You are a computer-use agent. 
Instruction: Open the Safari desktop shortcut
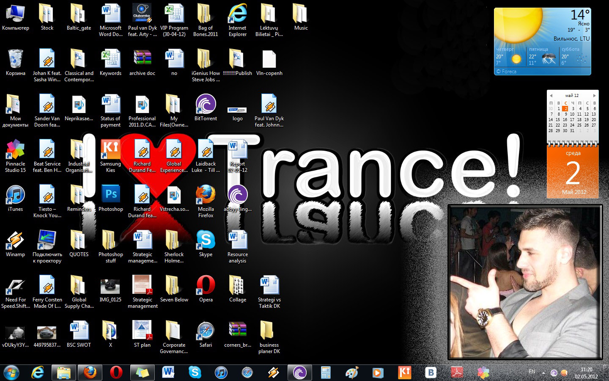pyautogui.click(x=206, y=331)
